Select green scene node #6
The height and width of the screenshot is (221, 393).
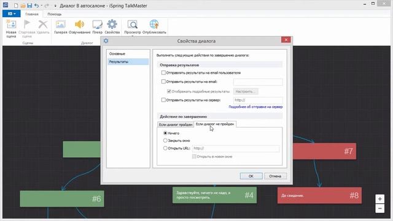click(x=62, y=199)
